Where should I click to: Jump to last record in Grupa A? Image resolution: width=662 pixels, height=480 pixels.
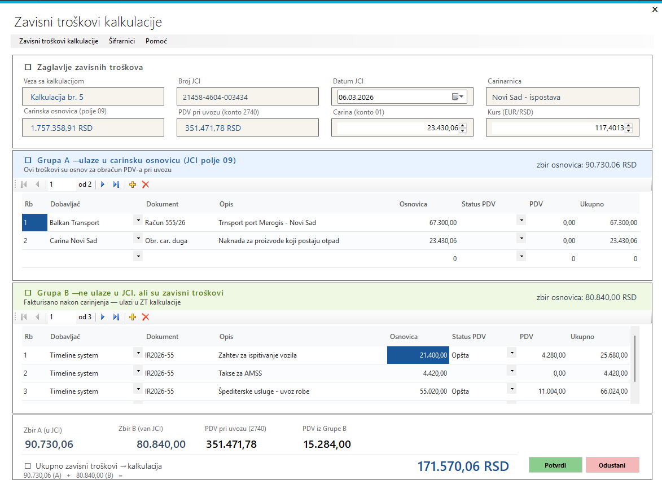[x=116, y=184]
